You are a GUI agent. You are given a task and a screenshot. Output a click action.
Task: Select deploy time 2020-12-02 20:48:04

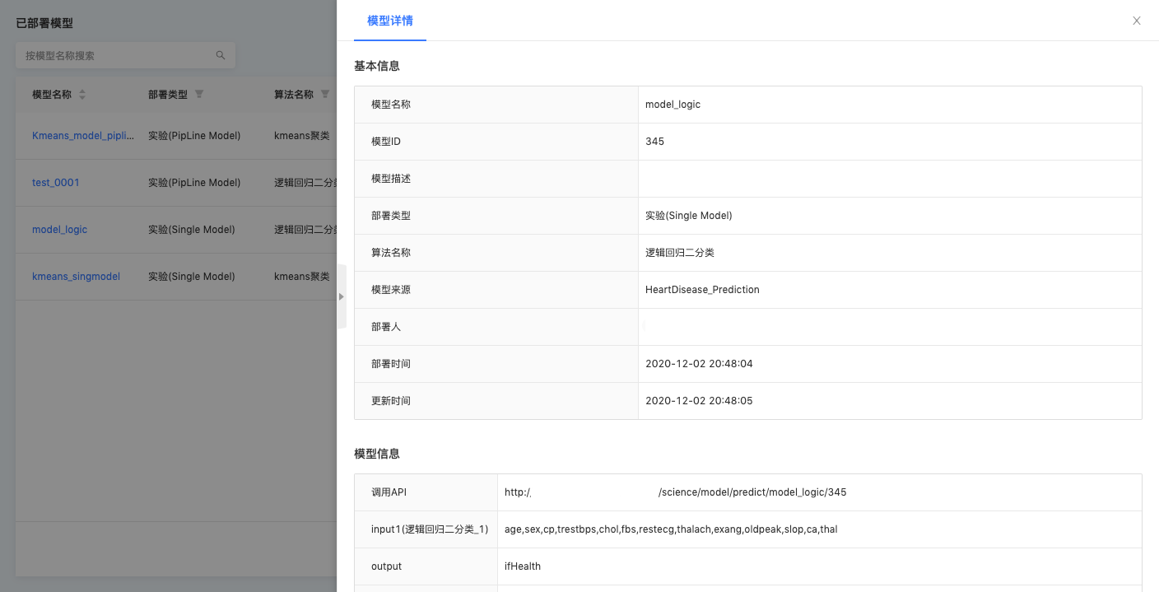[699, 364]
